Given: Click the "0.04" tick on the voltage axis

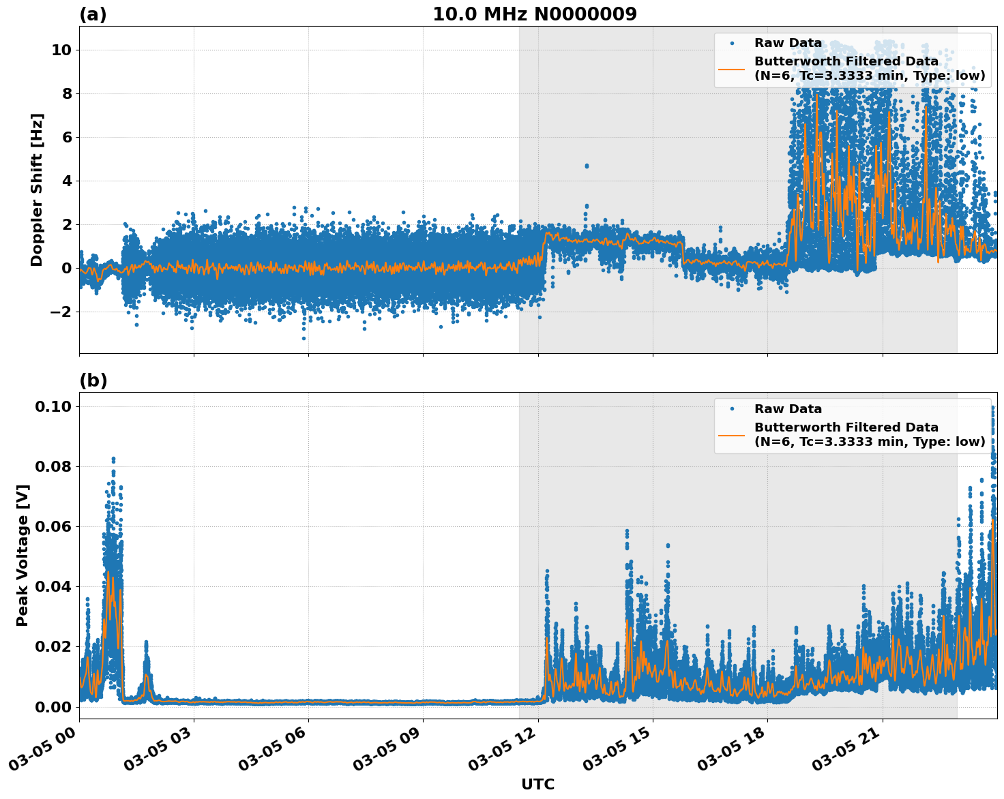Looking at the screenshot, I should 53,586.
